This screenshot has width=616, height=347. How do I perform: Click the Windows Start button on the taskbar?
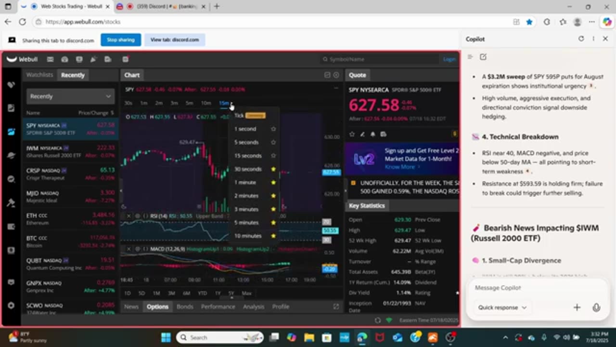pos(166,337)
